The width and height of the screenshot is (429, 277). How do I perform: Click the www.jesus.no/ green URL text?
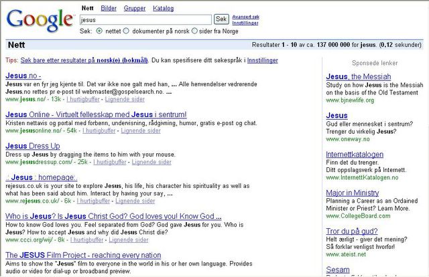click(x=25, y=99)
